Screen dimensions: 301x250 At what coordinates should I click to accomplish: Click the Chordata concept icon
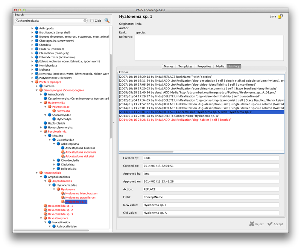pyautogui.click(x=36, y=45)
